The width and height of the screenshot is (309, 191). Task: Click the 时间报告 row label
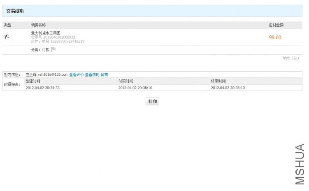click(x=12, y=84)
